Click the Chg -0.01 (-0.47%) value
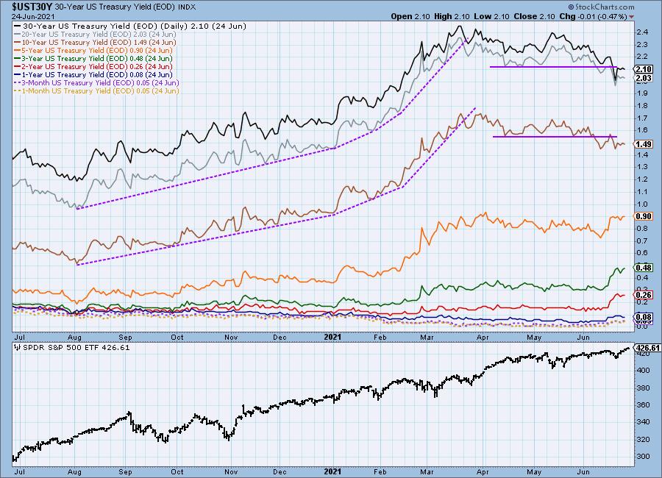This screenshot has width=662, height=478. click(593, 16)
